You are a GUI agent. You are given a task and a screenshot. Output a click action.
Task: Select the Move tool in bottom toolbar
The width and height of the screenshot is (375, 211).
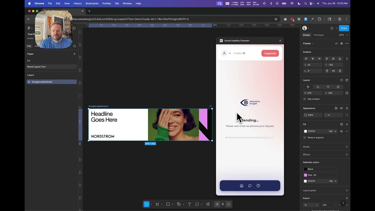pyautogui.click(x=146, y=204)
